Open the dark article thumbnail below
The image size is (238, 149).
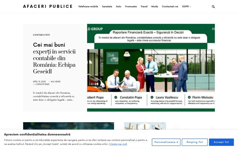pos(68,126)
